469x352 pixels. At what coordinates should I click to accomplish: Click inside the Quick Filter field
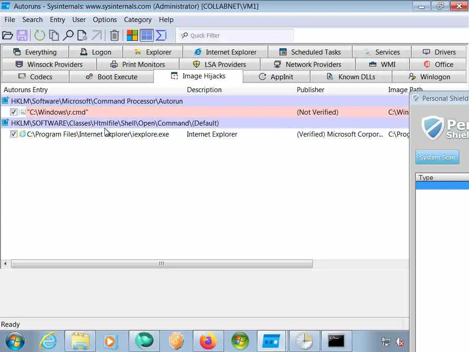point(236,35)
